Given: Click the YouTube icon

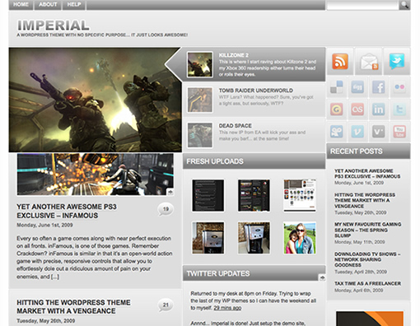Looking at the screenshot, I should click(399, 132).
